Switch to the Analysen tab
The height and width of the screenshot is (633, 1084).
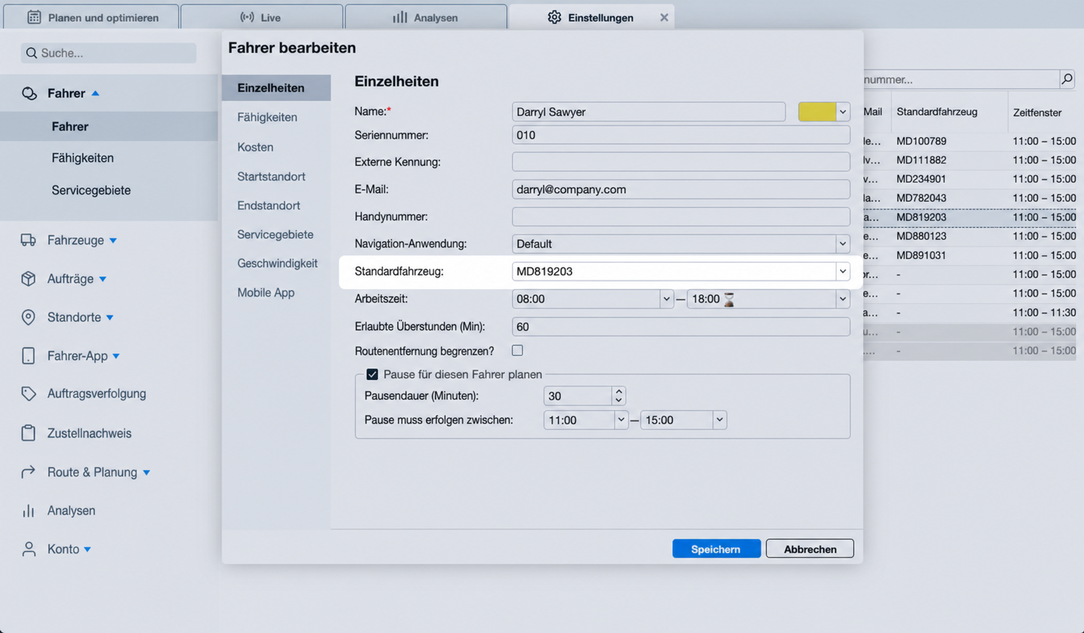click(426, 17)
